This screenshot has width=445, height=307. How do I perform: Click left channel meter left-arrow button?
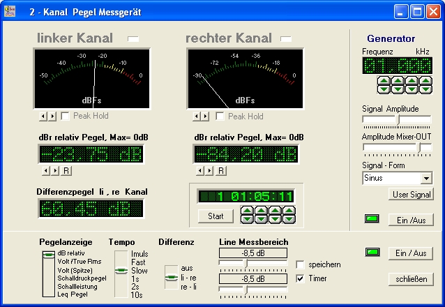point(43,117)
